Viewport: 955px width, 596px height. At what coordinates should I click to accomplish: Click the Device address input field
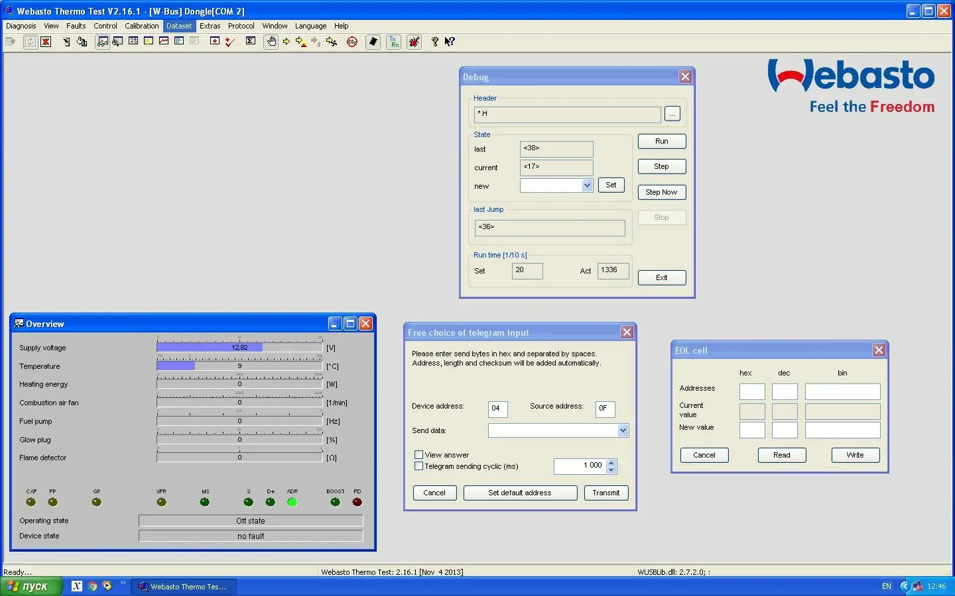point(497,409)
